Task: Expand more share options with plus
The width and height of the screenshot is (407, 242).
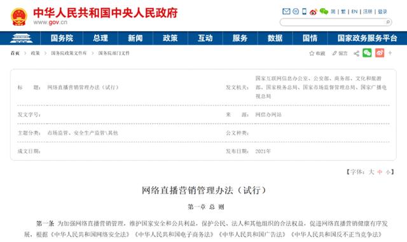Action: tap(390, 53)
